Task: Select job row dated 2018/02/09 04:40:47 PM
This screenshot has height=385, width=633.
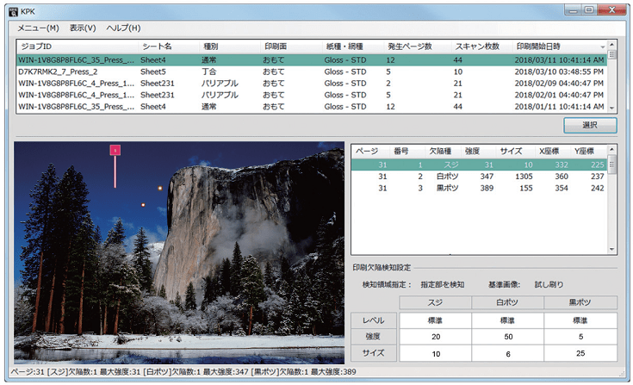Action: click(312, 84)
